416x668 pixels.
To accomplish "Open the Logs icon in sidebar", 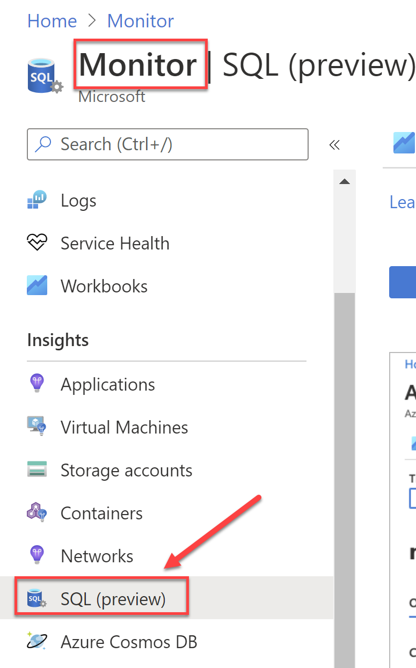I will pos(37,200).
